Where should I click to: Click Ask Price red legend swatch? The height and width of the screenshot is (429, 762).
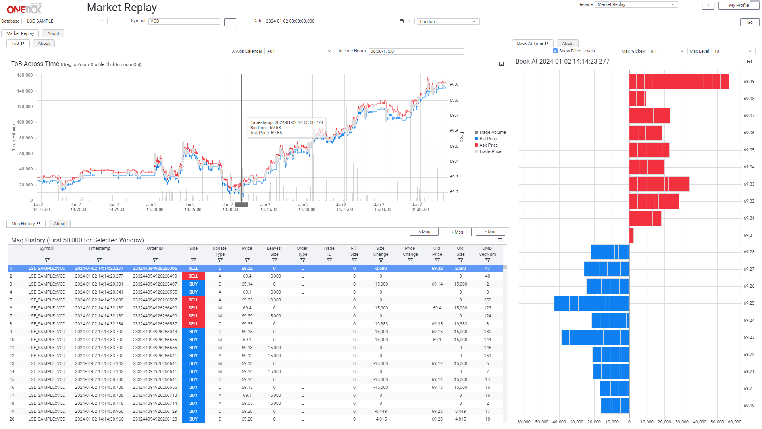[x=476, y=145]
